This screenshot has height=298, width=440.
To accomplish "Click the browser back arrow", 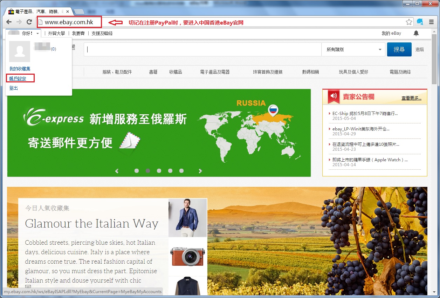I will 9,22.
